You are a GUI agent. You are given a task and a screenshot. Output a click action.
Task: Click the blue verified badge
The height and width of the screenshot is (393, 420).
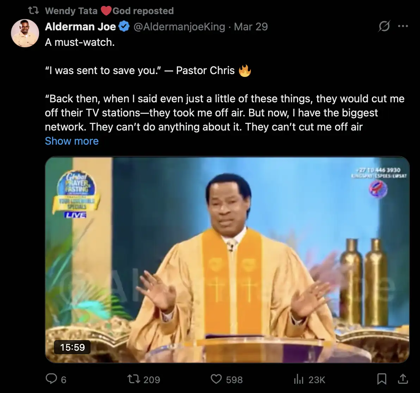click(124, 26)
